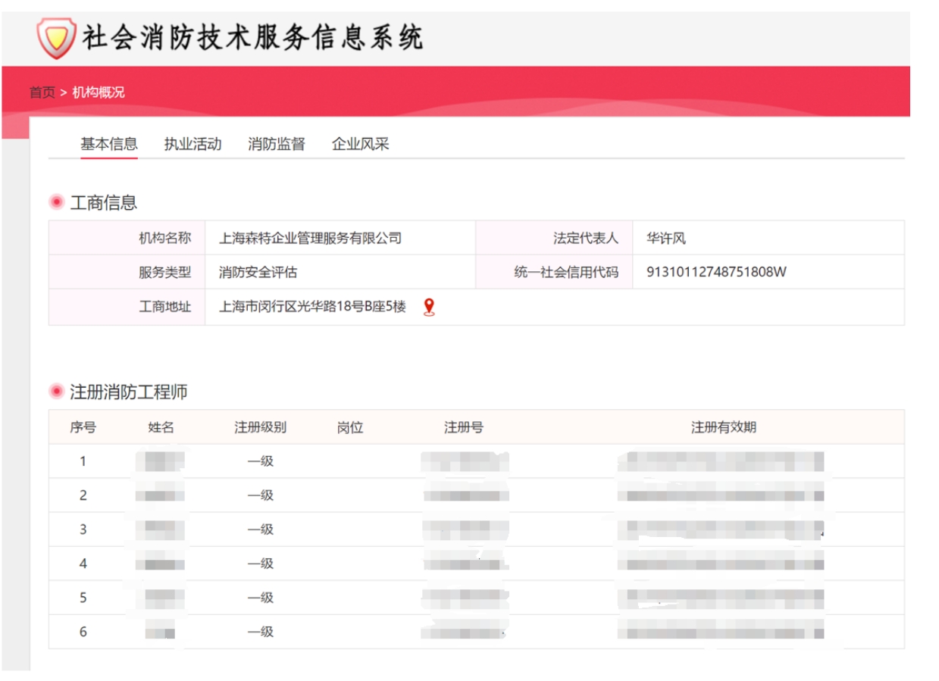
Task: Open the 执业活动 tab
Action: click(192, 144)
